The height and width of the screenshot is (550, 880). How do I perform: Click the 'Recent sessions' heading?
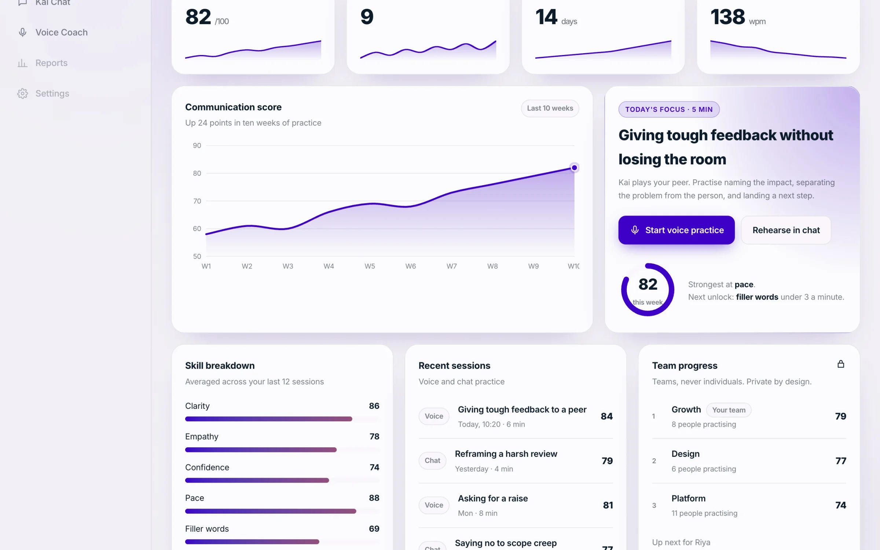(454, 366)
